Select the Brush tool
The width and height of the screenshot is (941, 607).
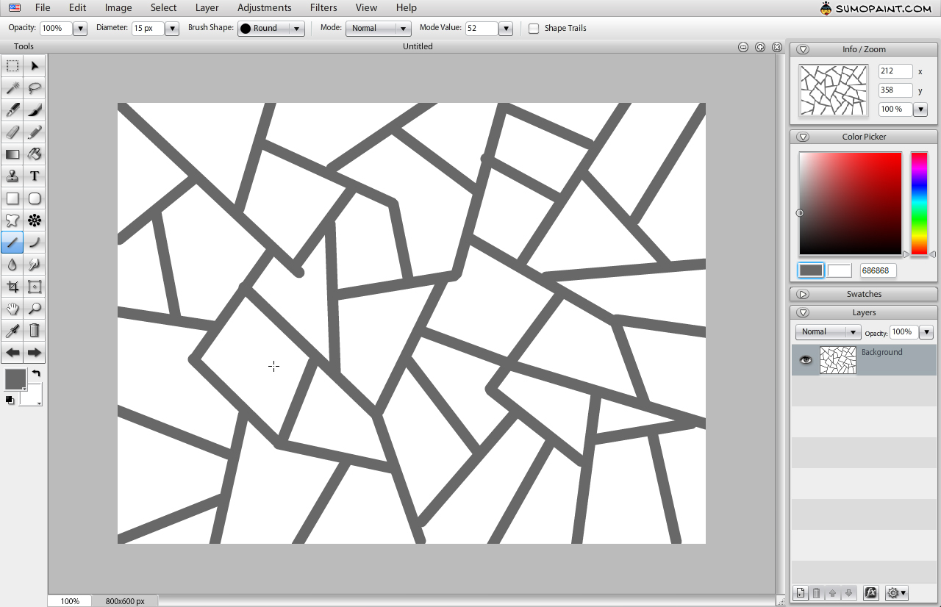(x=35, y=110)
